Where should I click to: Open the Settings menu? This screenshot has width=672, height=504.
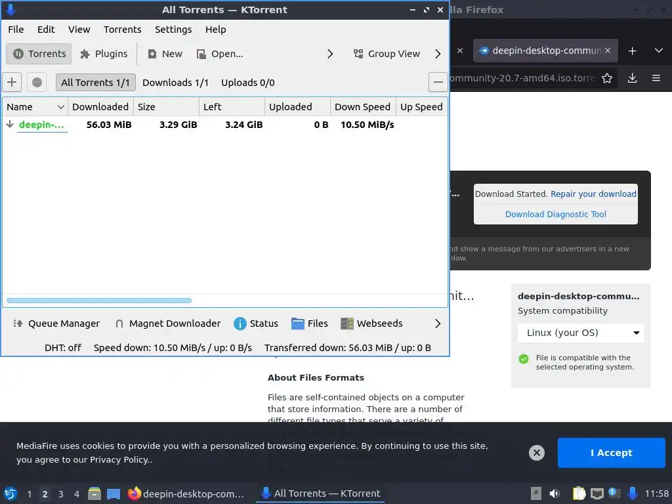(x=173, y=30)
